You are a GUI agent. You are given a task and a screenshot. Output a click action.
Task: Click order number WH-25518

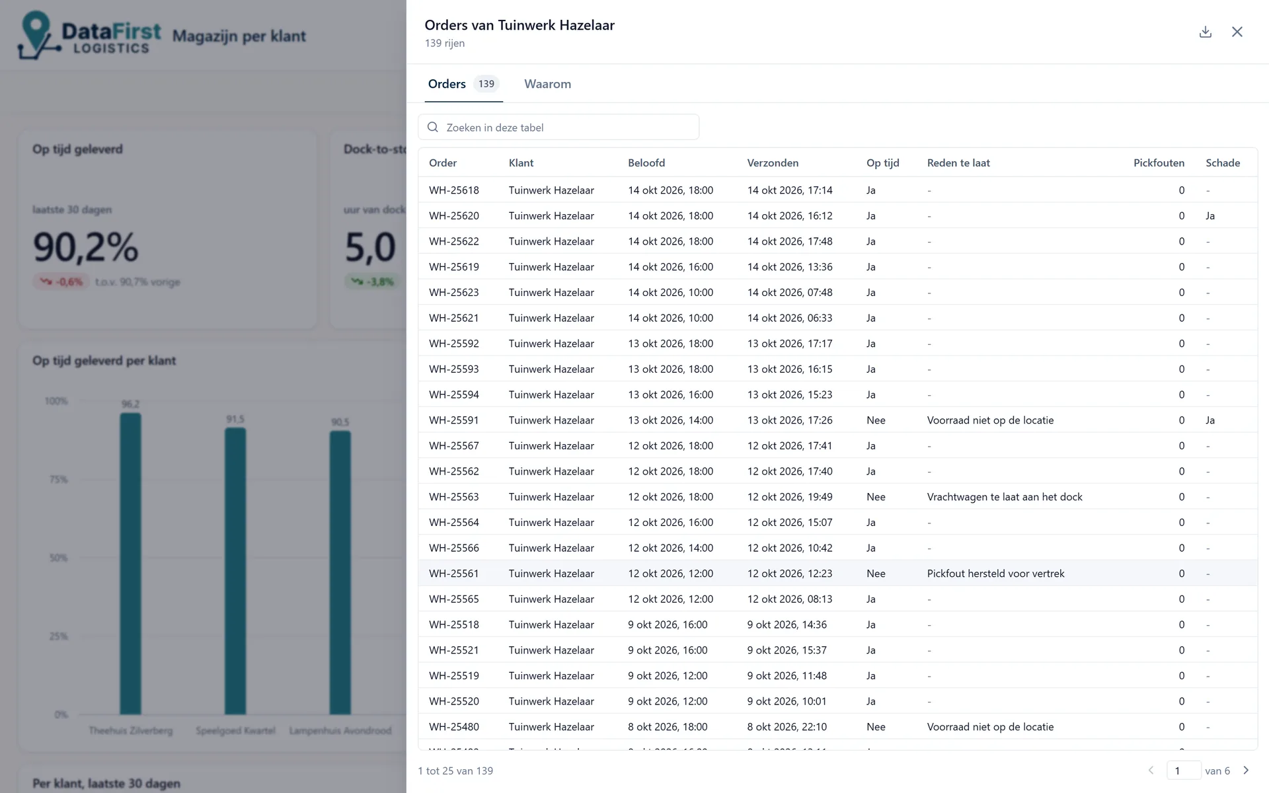point(454,624)
